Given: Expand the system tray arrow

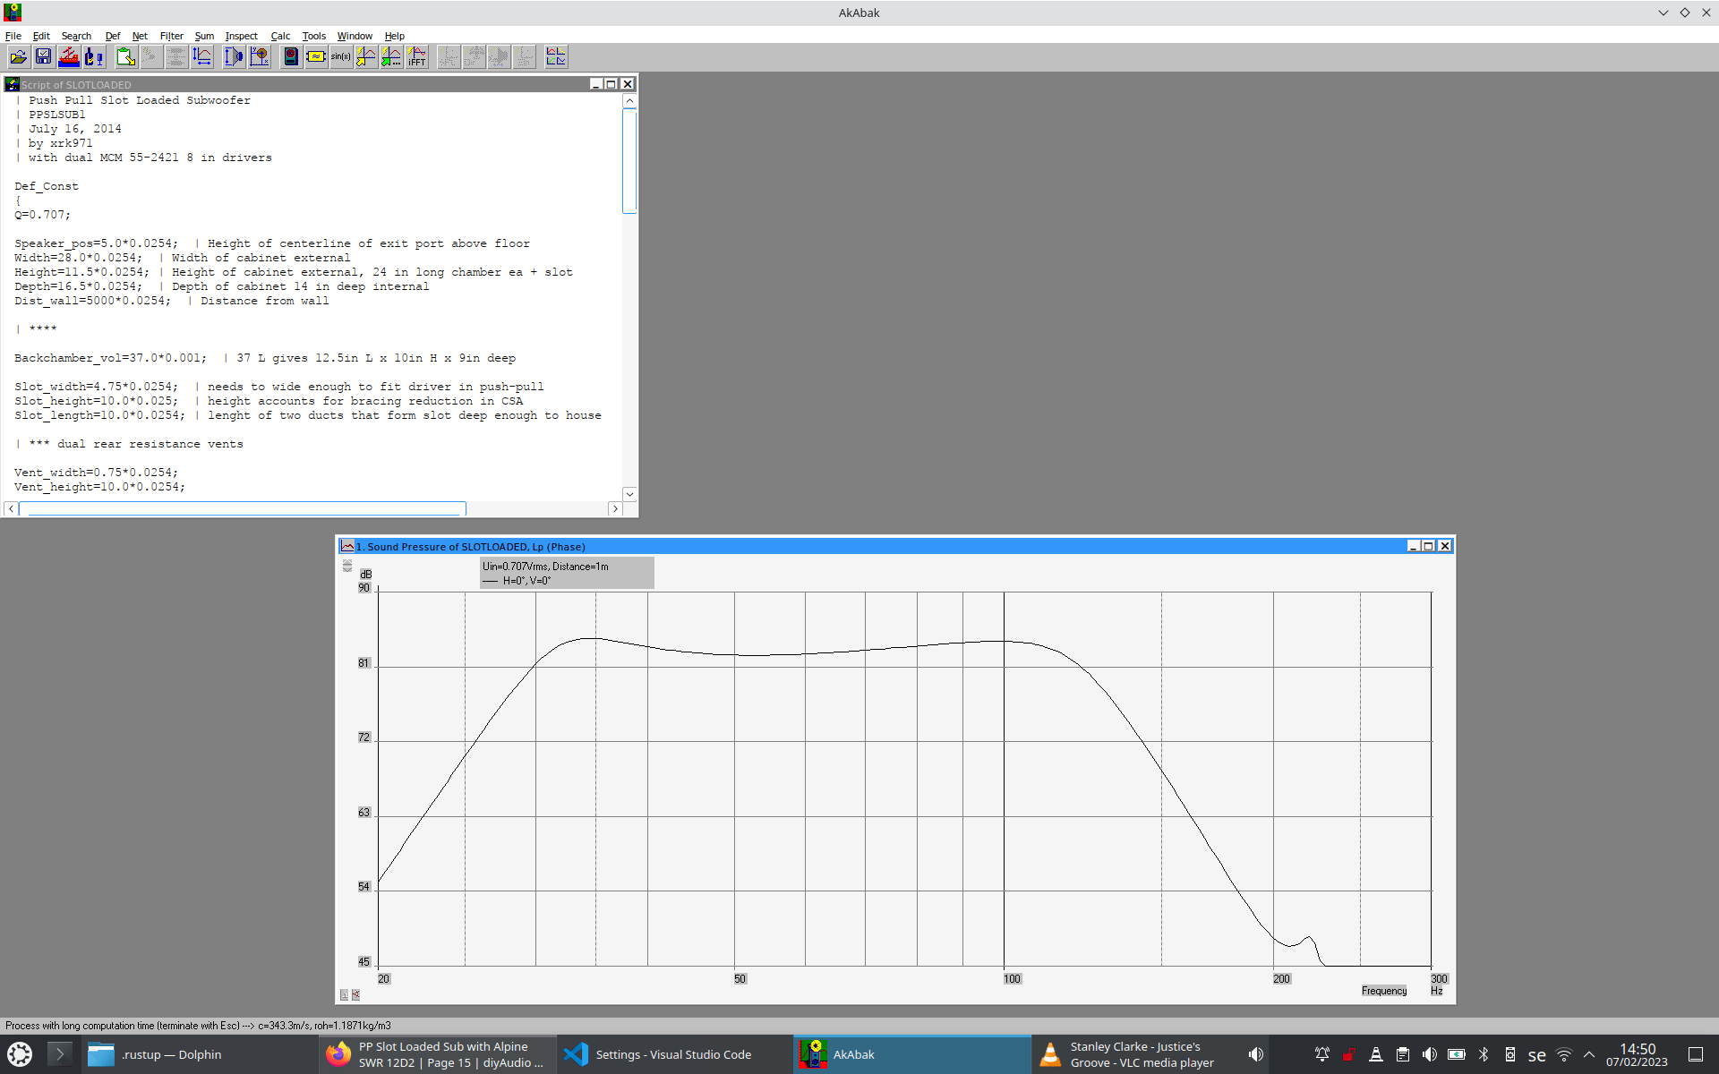Looking at the screenshot, I should pos(1589,1054).
